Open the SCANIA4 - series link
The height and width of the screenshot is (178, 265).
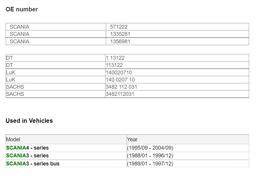click(27, 148)
